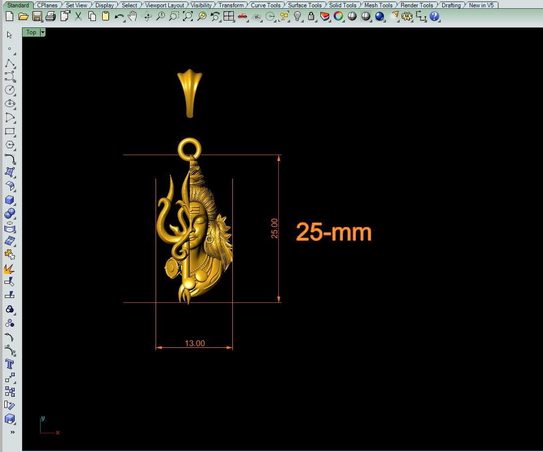Expand the sidebar toolbar overflow chevron
The image size is (543, 452).
click(12, 432)
